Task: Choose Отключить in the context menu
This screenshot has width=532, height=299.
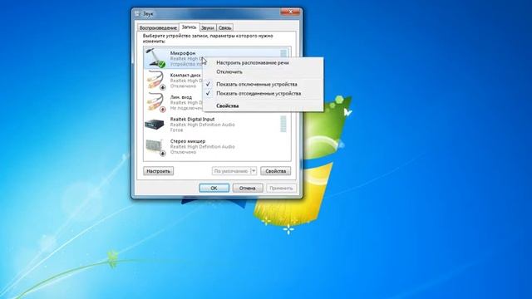Action: click(x=229, y=72)
